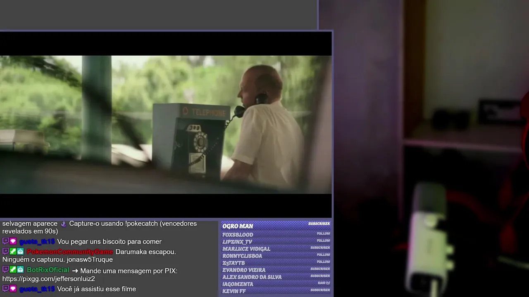Click the username BotRixOficial in chat
529x297 pixels.
coord(48,270)
